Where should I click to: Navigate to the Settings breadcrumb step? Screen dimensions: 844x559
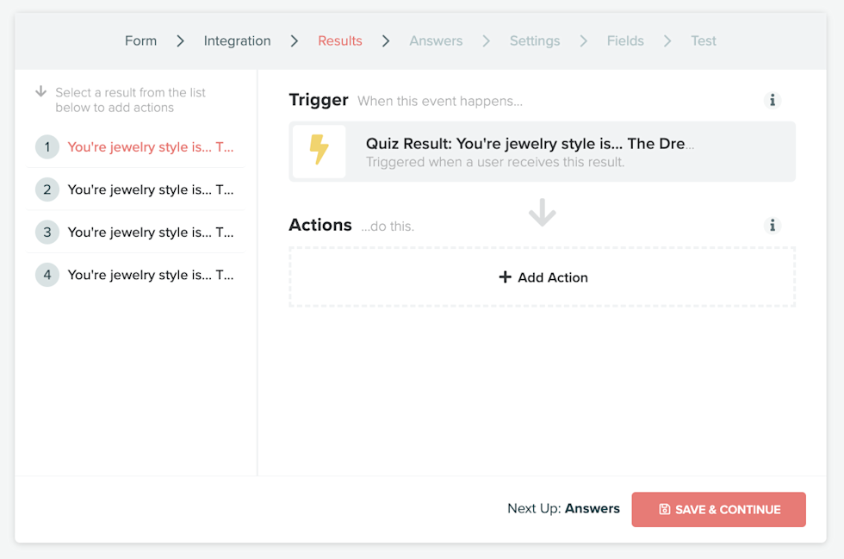tap(535, 40)
